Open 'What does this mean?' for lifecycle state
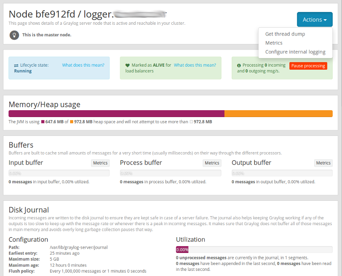Screen dimensions: 342x276 pos(83,65)
